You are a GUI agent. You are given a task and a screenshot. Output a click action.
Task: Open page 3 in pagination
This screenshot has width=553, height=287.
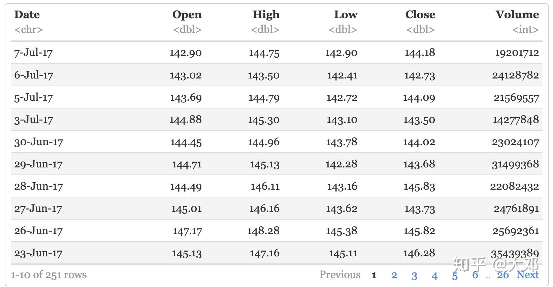(x=414, y=276)
